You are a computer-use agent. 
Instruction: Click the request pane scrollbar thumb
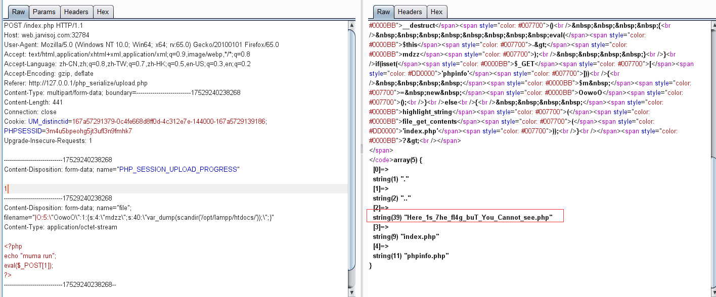pyautogui.click(x=351, y=152)
